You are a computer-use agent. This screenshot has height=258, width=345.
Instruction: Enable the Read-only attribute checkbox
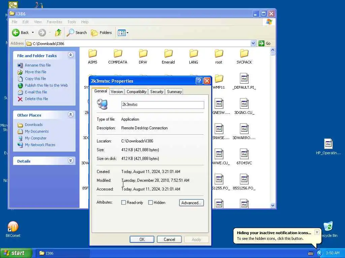(x=123, y=203)
